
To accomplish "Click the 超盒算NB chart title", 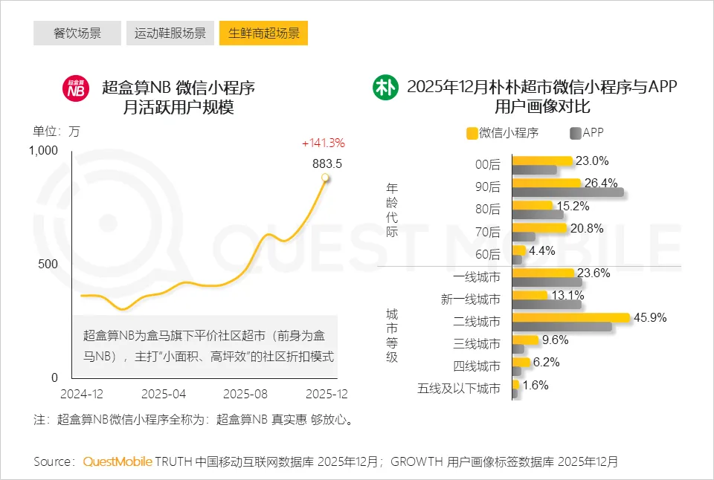I will pos(178,97).
